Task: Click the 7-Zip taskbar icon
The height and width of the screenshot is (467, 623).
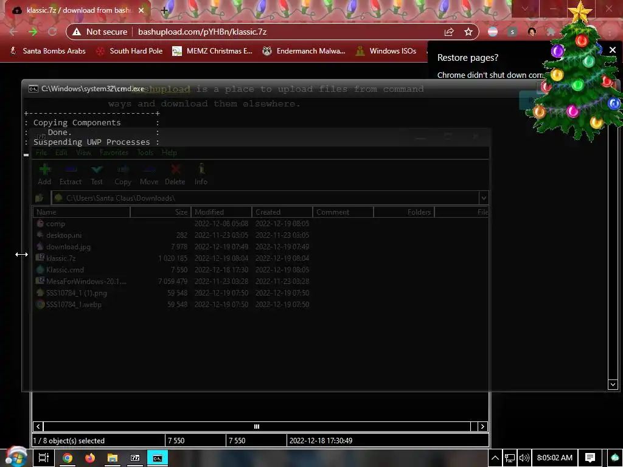Action: (x=135, y=458)
